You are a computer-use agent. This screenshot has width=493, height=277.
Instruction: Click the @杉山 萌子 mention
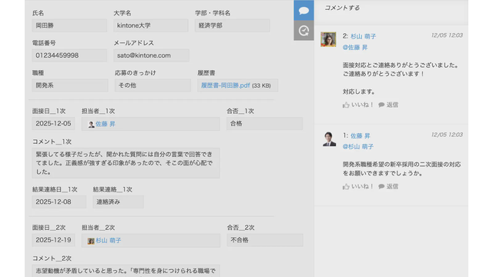357,147
